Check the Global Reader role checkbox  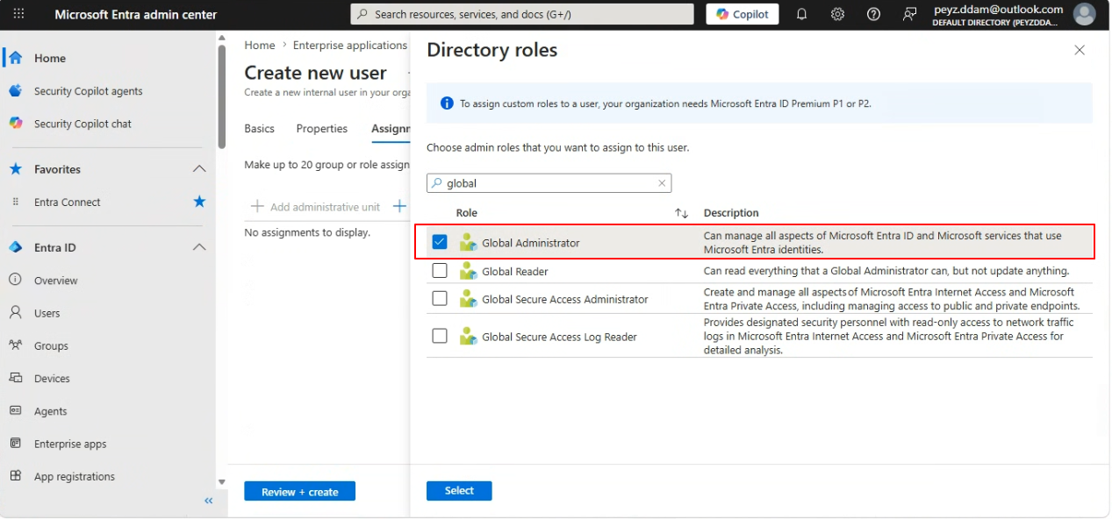tap(440, 271)
